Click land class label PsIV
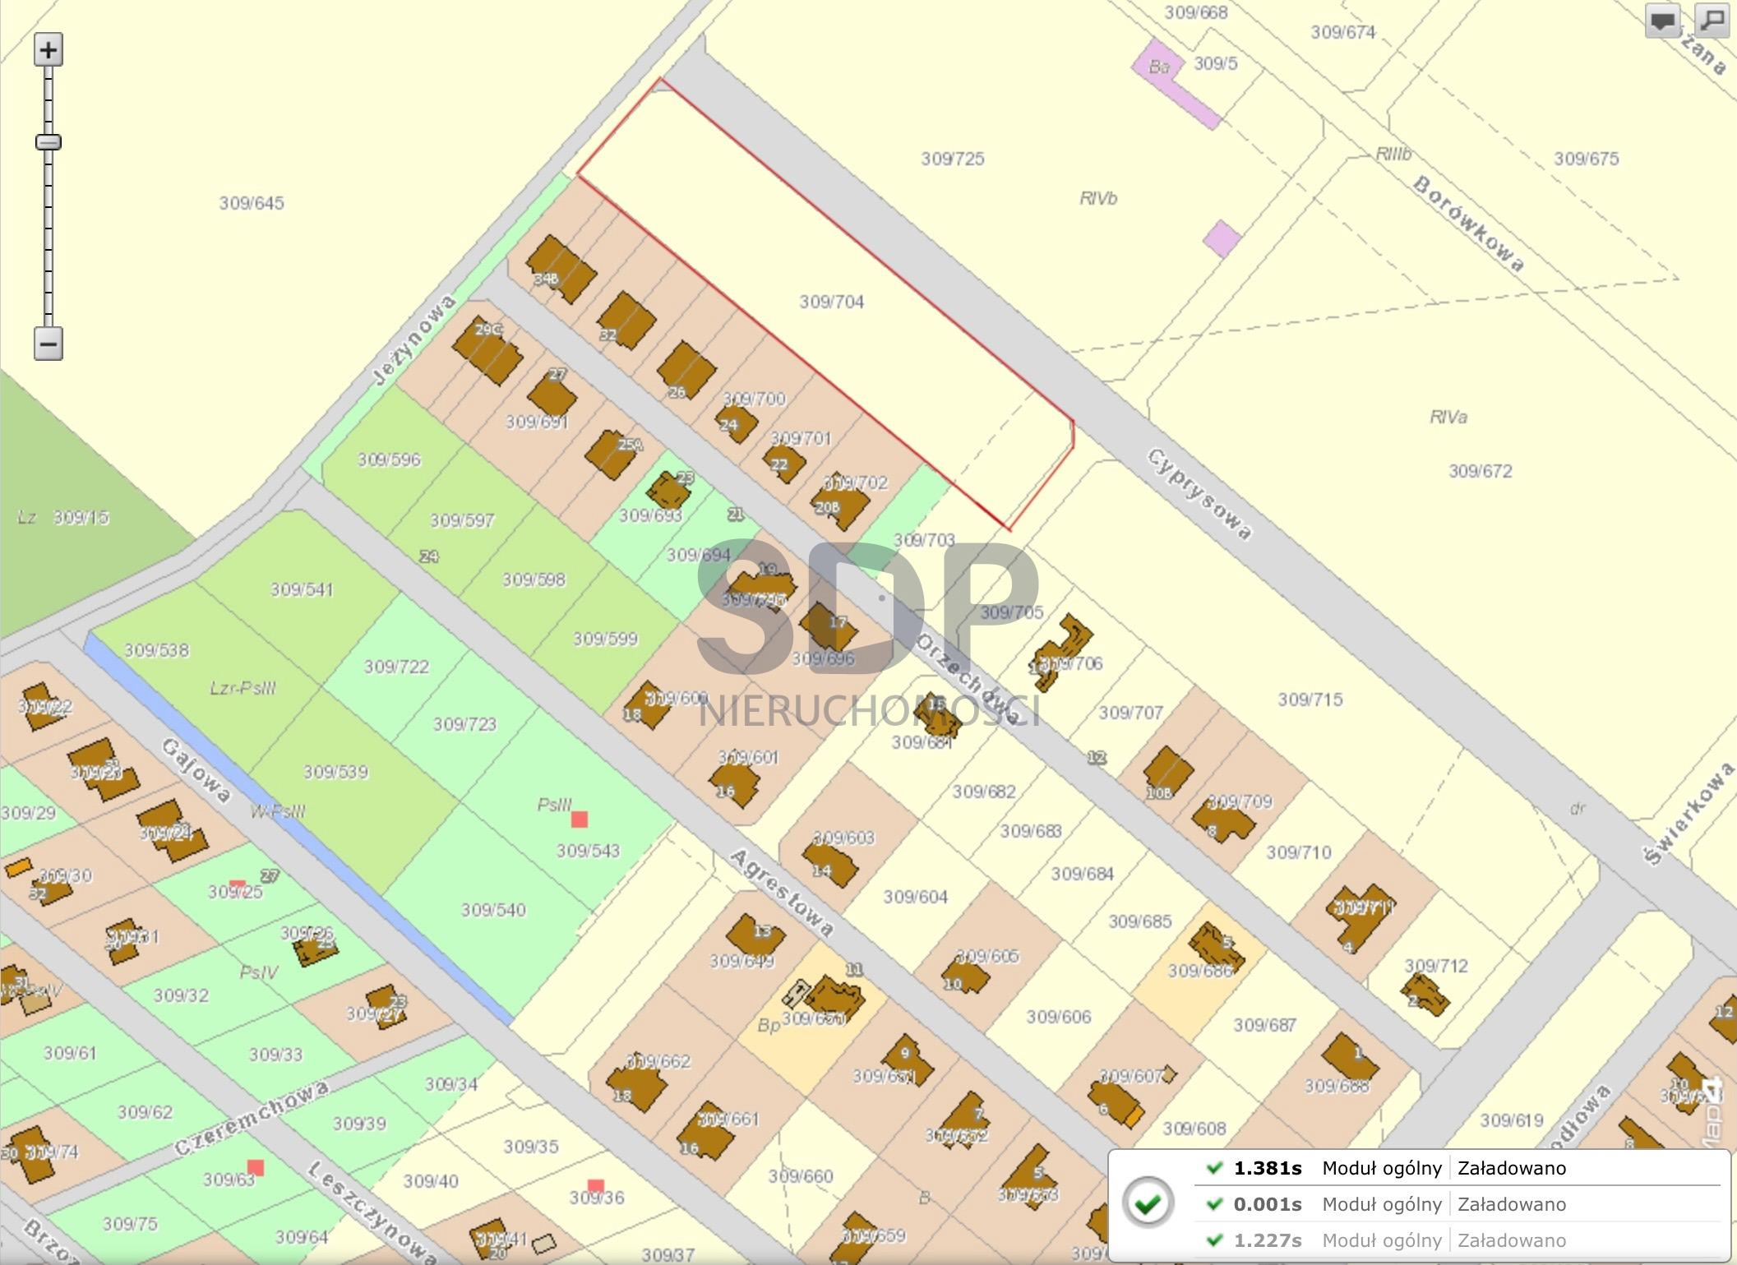1737x1265 pixels. (x=259, y=972)
